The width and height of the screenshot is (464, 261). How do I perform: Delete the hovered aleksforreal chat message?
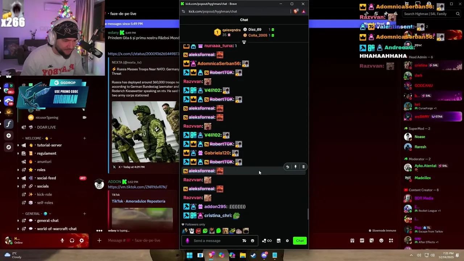click(303, 167)
